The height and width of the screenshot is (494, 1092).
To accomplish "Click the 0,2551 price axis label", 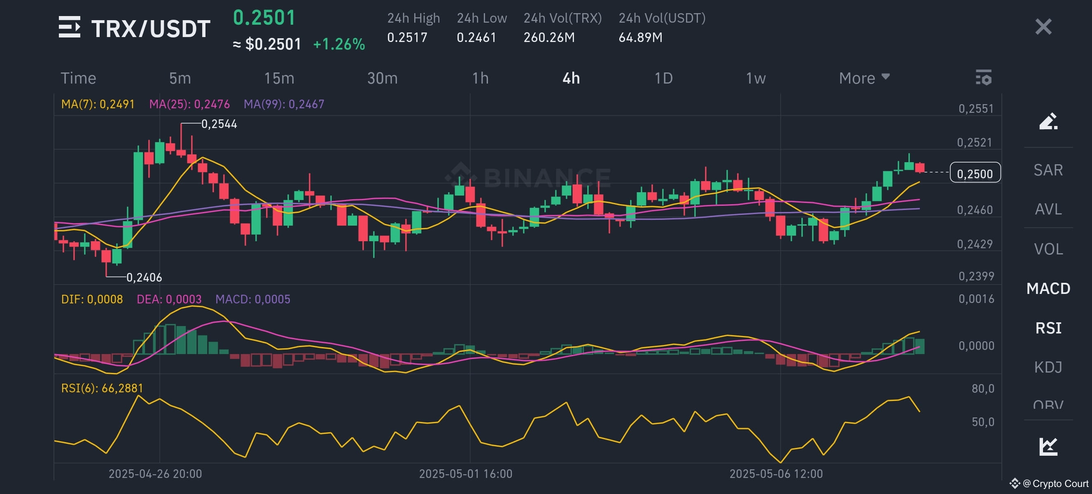I will pyautogui.click(x=976, y=108).
